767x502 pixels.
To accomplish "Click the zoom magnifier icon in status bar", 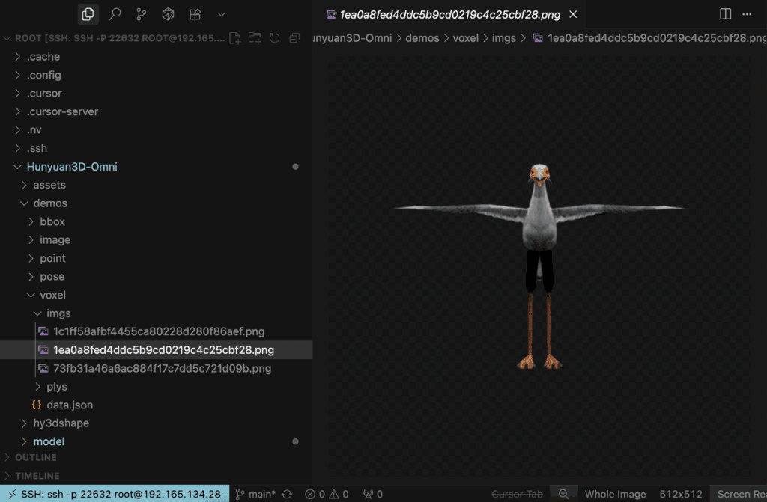I will coord(563,494).
